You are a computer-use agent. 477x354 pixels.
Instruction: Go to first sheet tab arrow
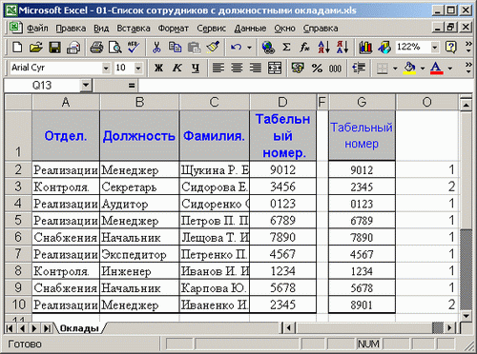point(10,328)
